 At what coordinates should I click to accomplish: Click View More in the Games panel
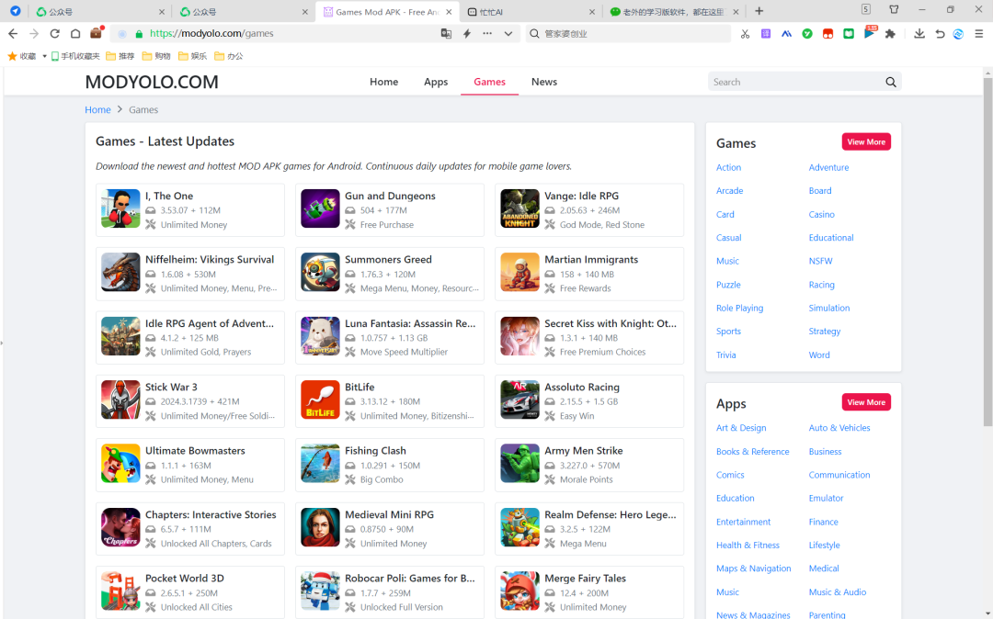point(866,142)
